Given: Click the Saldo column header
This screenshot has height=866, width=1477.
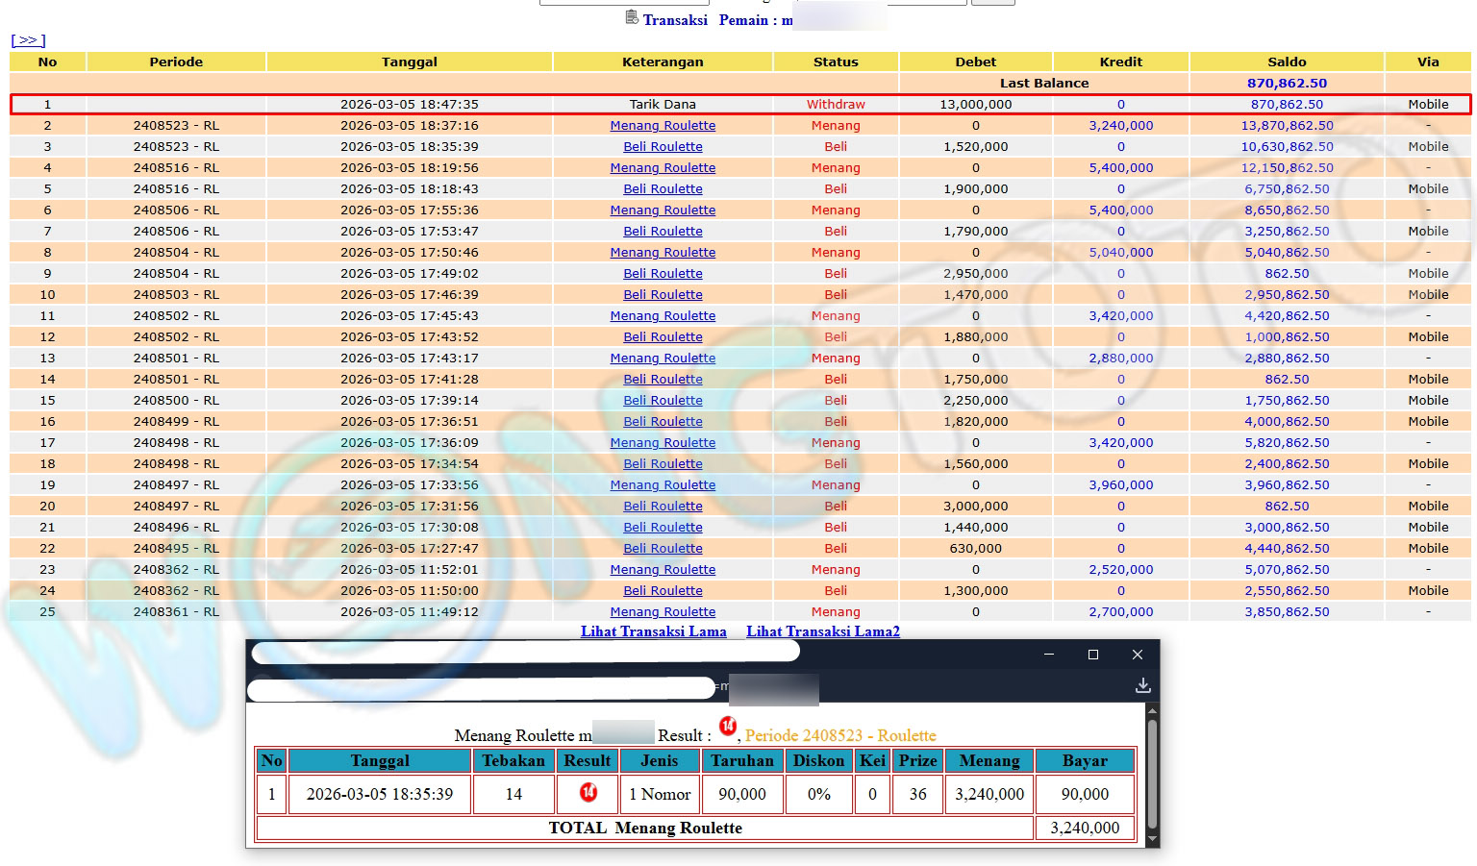Looking at the screenshot, I should point(1287,62).
